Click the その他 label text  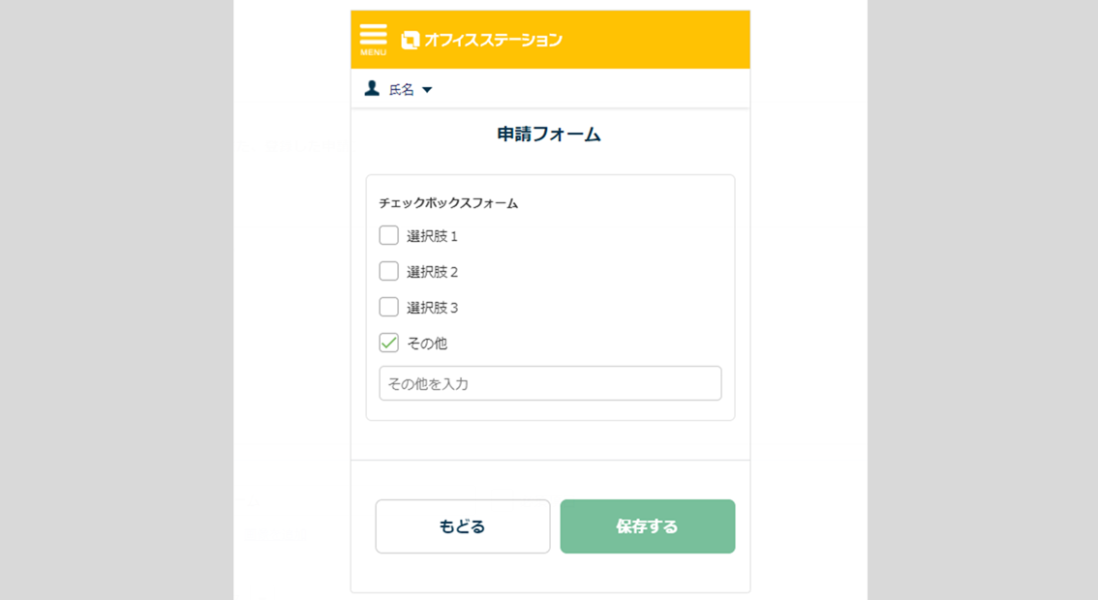427,344
